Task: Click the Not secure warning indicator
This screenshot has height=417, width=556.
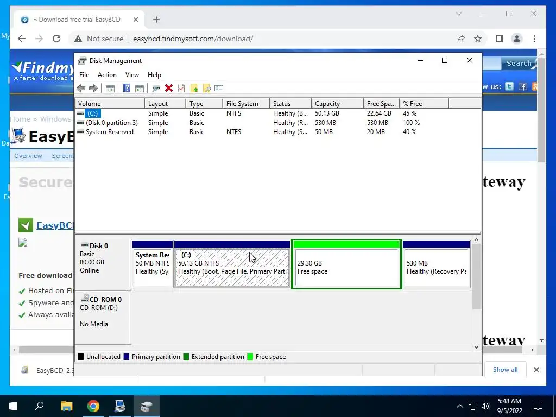Action: (x=99, y=39)
